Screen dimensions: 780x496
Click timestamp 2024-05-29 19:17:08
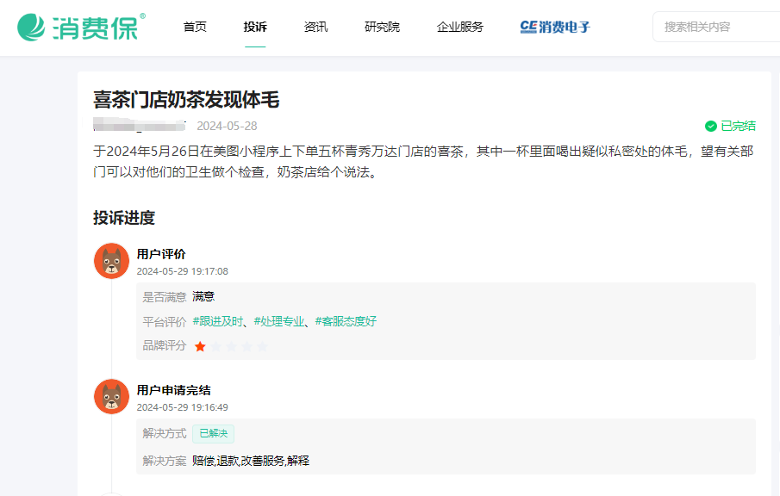[183, 271]
